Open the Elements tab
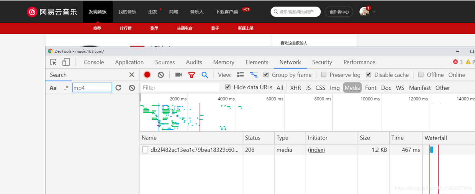475x194 pixels. 257,62
